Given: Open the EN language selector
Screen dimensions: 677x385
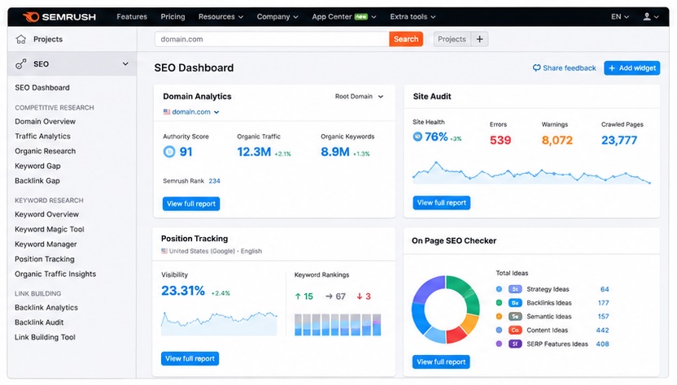Looking at the screenshot, I should [619, 17].
